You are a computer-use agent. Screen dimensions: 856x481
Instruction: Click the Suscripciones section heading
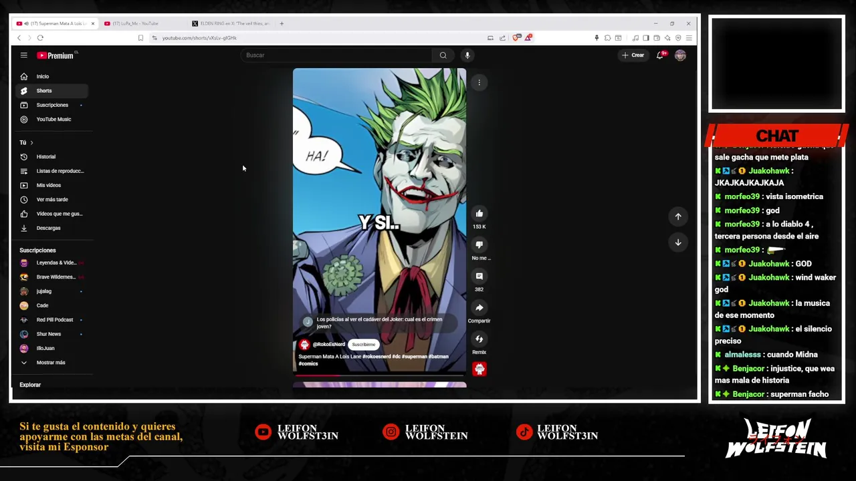point(37,251)
